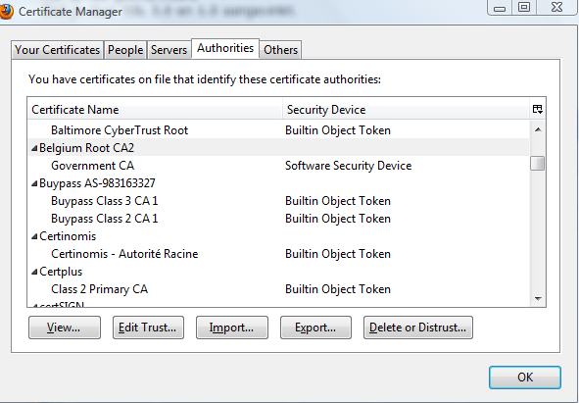Image resolution: width=579 pixels, height=403 pixels.
Task: Select Baltimore CyberTrust Root certificate
Action: click(278, 130)
